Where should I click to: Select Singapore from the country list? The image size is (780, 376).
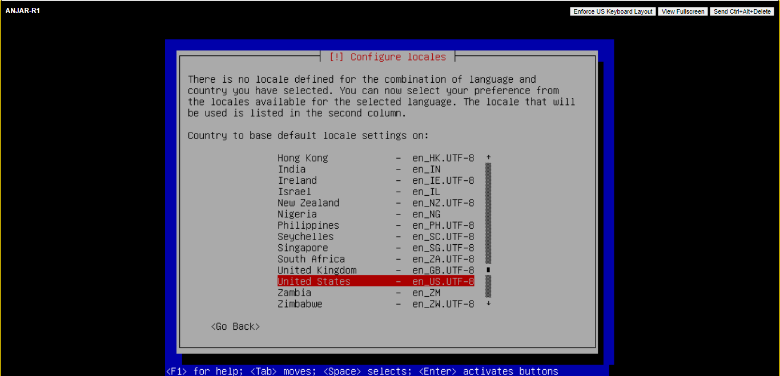(375, 248)
